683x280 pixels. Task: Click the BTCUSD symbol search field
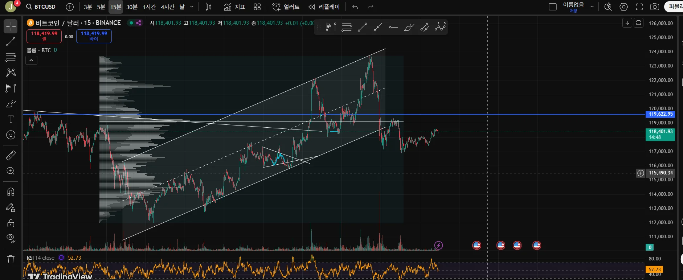(x=41, y=7)
